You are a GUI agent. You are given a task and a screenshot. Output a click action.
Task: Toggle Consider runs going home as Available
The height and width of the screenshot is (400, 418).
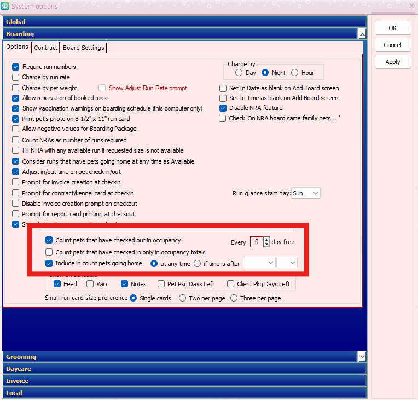tap(16, 161)
